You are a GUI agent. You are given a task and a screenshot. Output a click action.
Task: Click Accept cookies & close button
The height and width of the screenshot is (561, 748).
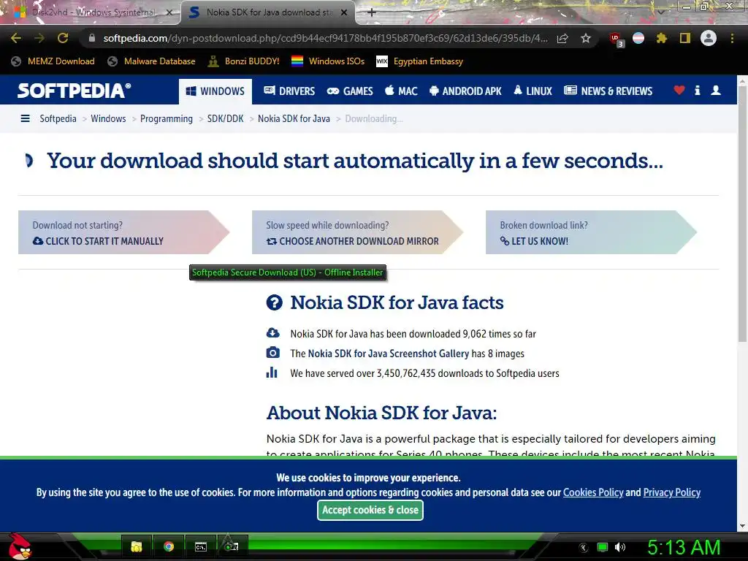[x=370, y=510]
